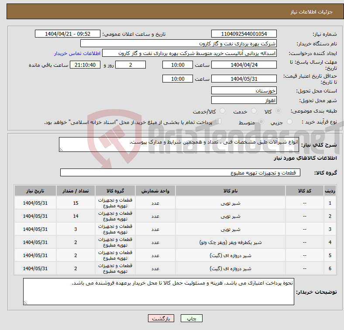Screen dimensions: 344x330
Task: Click the جزئیات اطلاعات نیاز page title
Action: click(312, 12)
